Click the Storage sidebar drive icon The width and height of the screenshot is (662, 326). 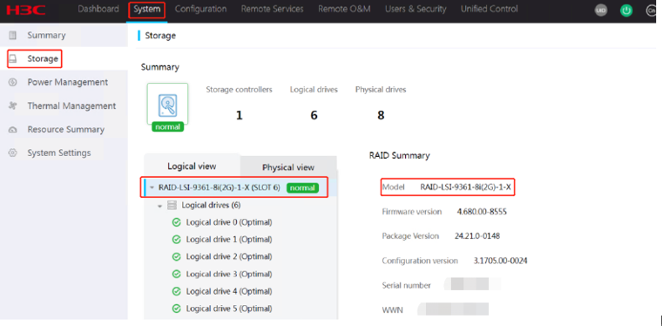click(13, 58)
